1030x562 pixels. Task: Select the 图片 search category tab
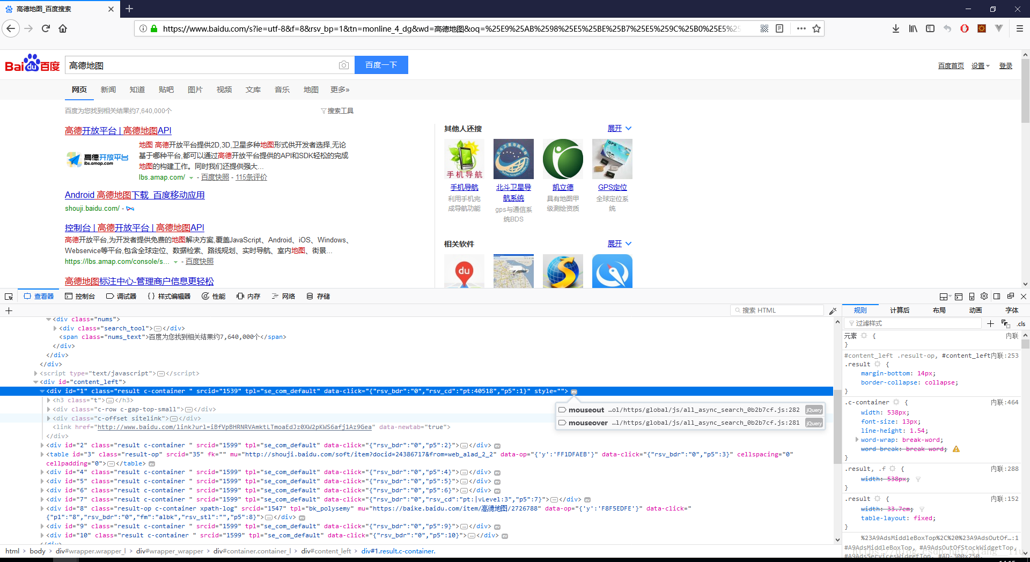195,90
